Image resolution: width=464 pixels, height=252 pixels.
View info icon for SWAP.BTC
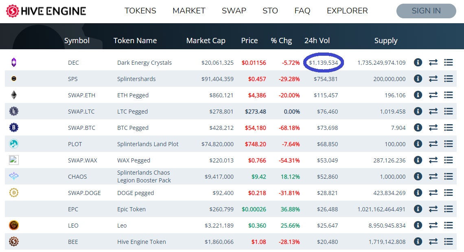(418, 128)
